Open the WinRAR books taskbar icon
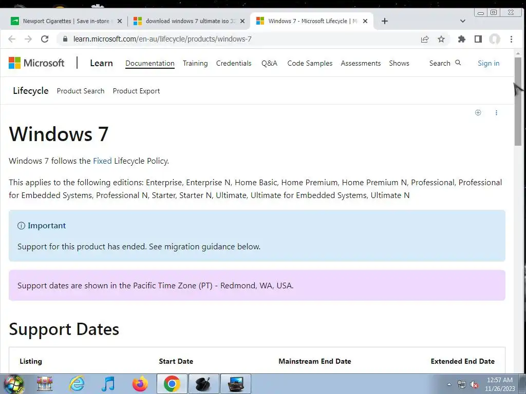This screenshot has width=526, height=394. click(x=45, y=384)
